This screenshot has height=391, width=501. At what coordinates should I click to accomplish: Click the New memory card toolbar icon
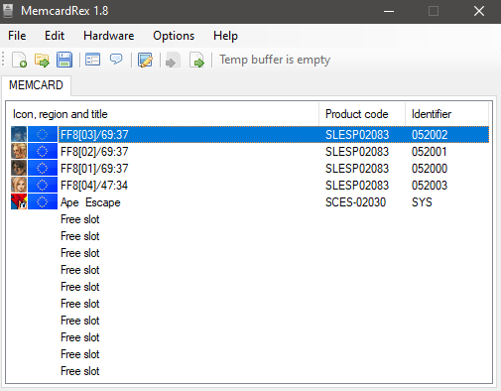(x=19, y=60)
